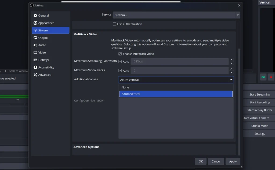275x170 pixels.
Task: Open Accessibility settings tab
Action: coord(50,67)
